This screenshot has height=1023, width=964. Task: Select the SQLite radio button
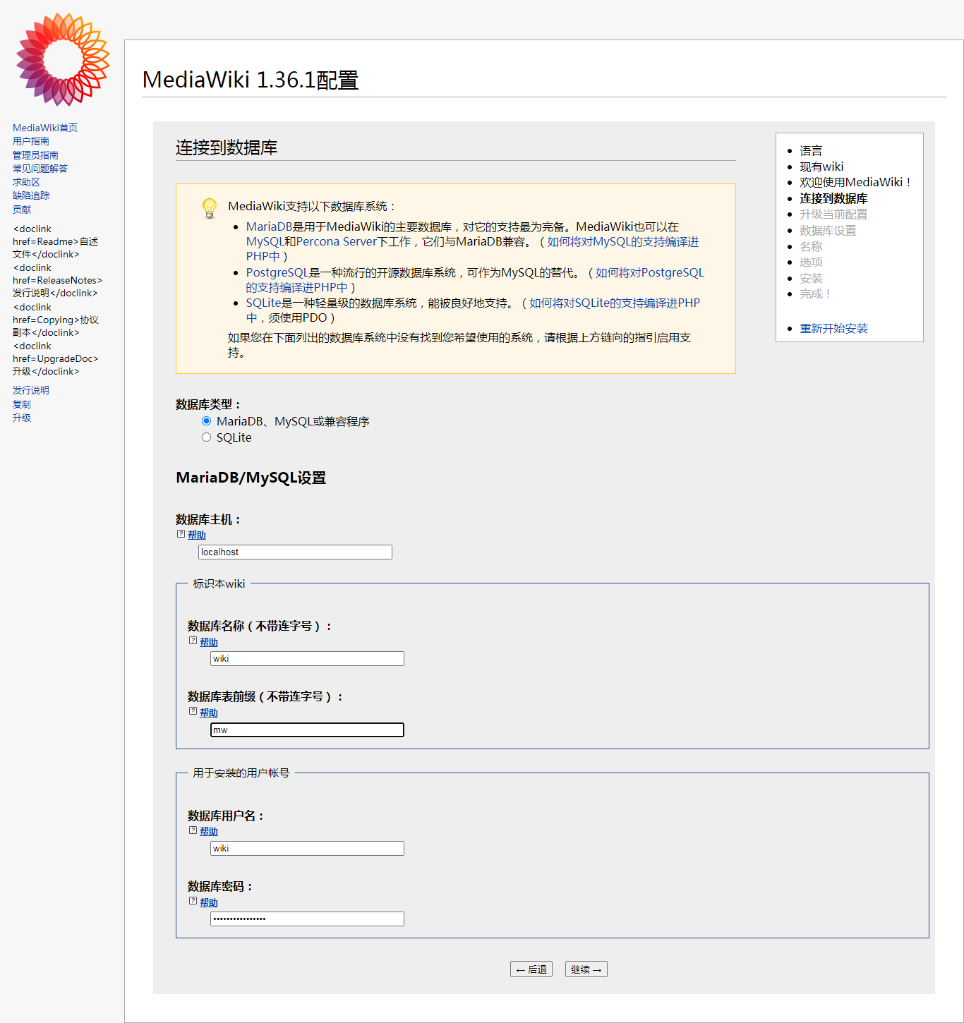pos(206,437)
